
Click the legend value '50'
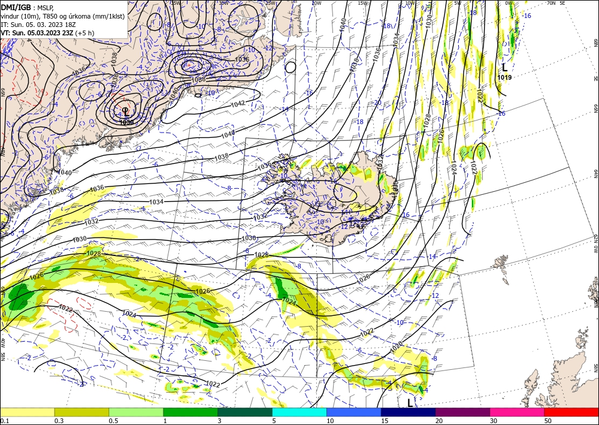pos(548,421)
